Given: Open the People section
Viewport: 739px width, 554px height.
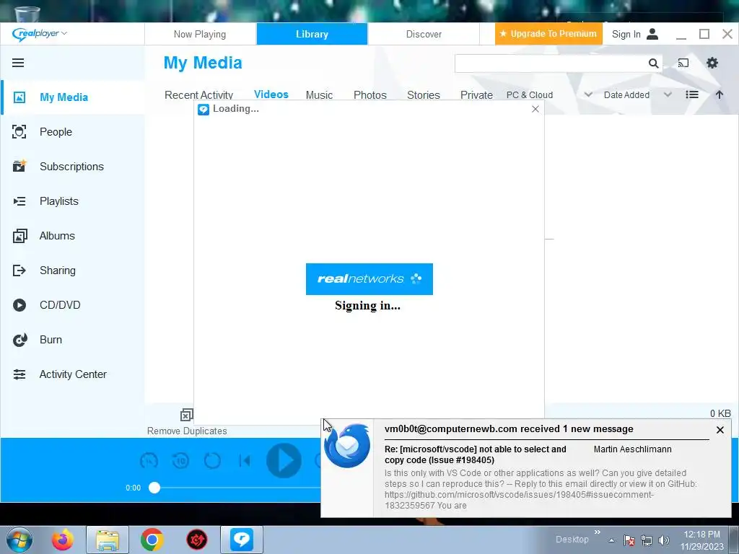Looking at the screenshot, I should click(73, 132).
